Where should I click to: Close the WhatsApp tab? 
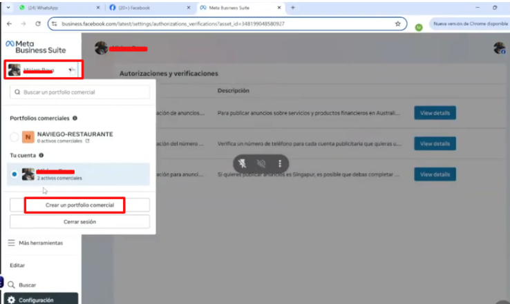[x=98, y=8]
